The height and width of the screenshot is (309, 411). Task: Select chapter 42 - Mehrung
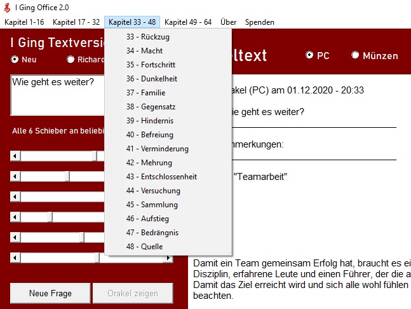[x=168, y=163]
